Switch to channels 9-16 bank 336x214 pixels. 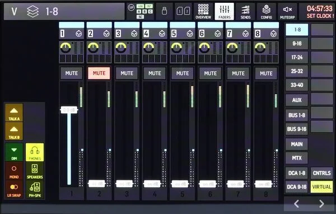click(x=297, y=44)
